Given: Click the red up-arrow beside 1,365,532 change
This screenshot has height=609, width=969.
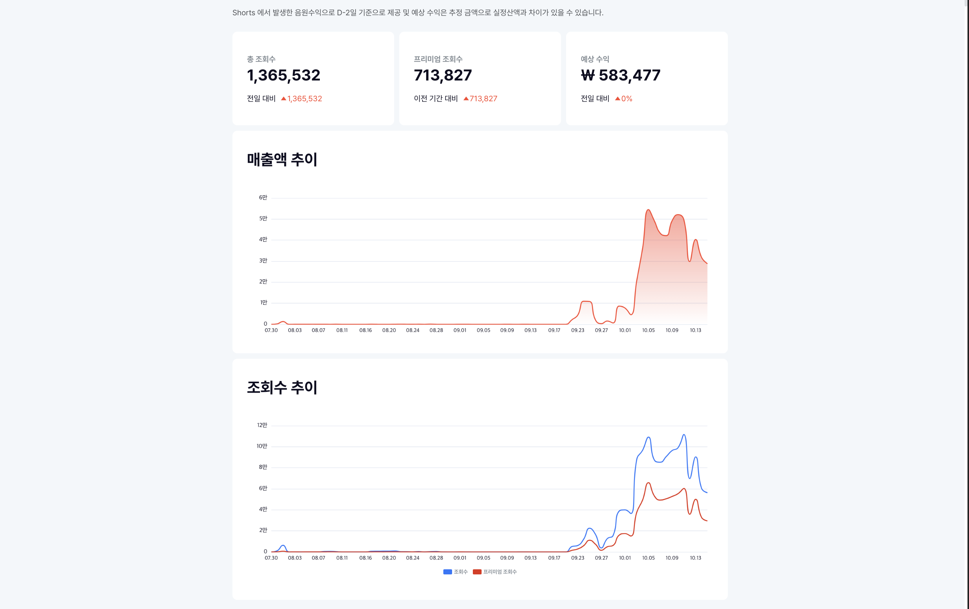Looking at the screenshot, I should coord(283,99).
